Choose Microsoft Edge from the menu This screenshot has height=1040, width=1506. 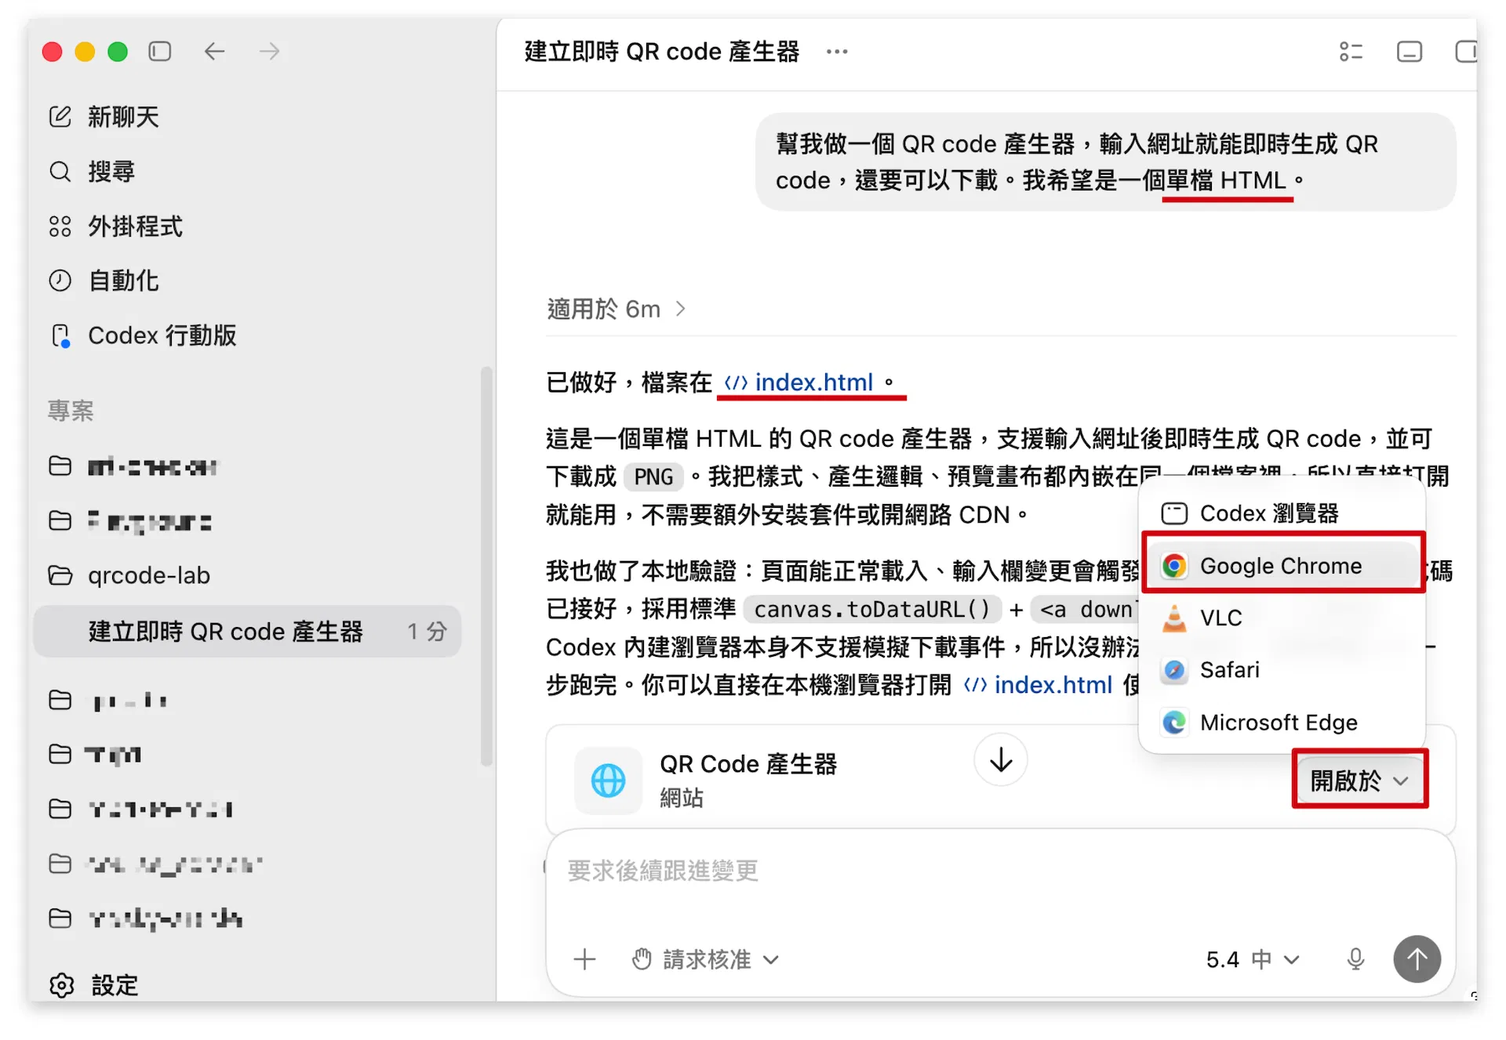coord(1281,723)
